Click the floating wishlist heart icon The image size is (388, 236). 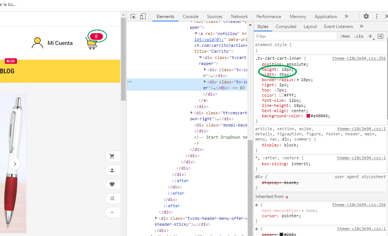point(112,184)
